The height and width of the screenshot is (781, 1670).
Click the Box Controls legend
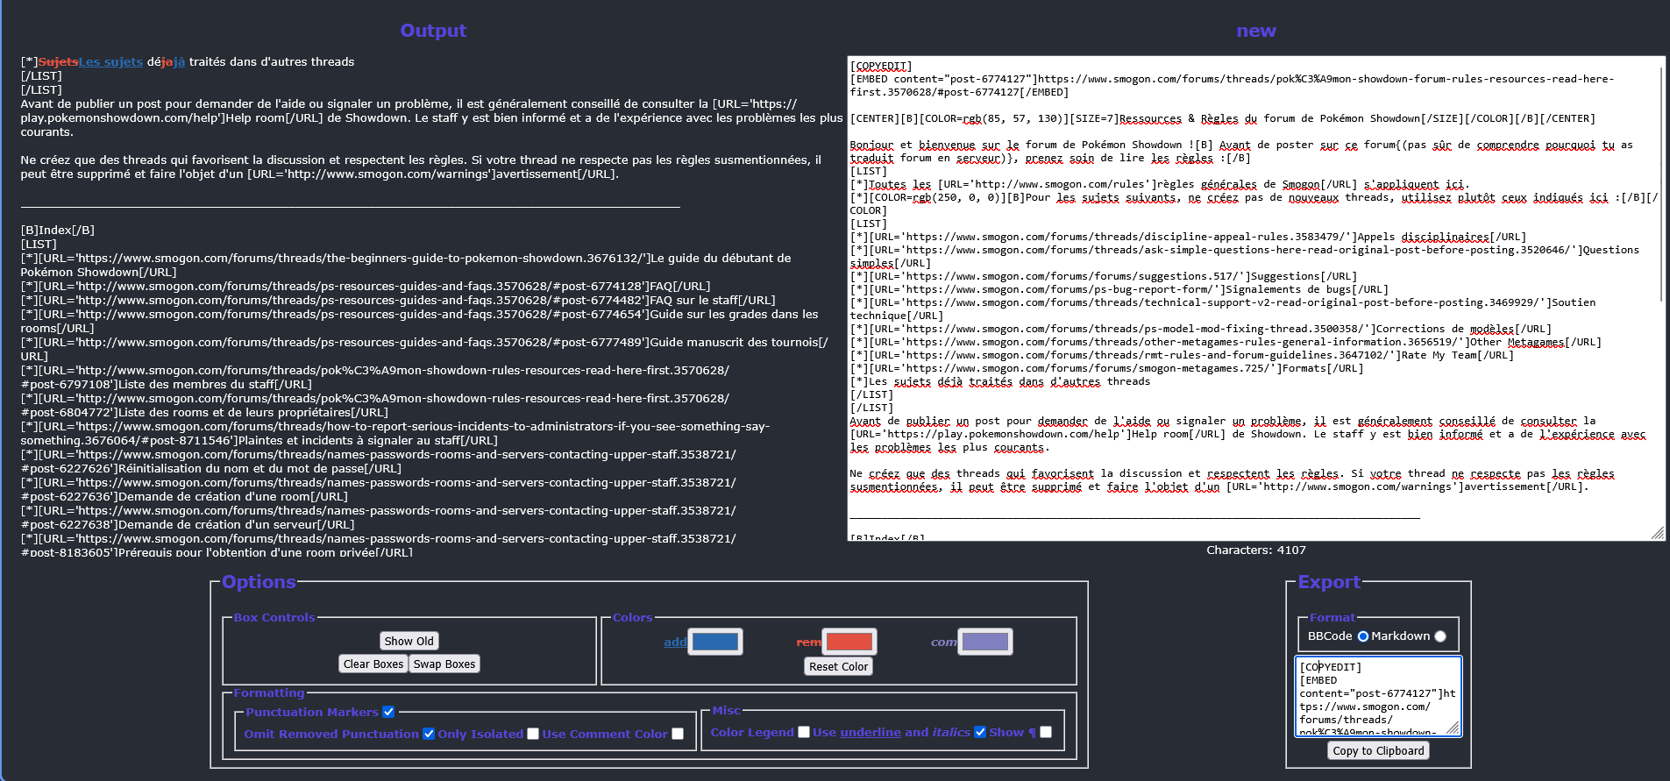(274, 618)
